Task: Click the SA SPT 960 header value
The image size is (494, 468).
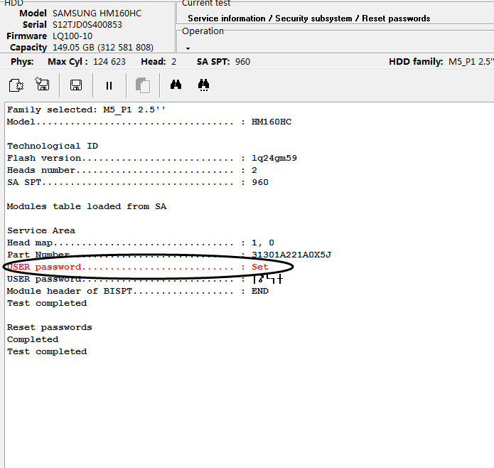Action: click(242, 62)
